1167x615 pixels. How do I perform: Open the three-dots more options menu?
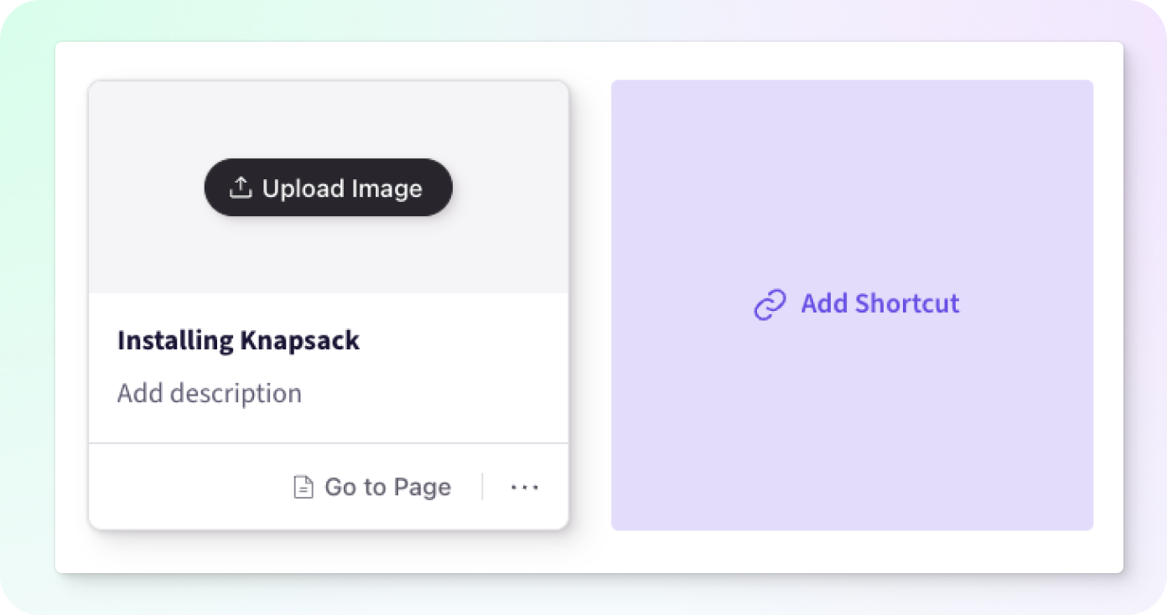pyautogui.click(x=525, y=487)
